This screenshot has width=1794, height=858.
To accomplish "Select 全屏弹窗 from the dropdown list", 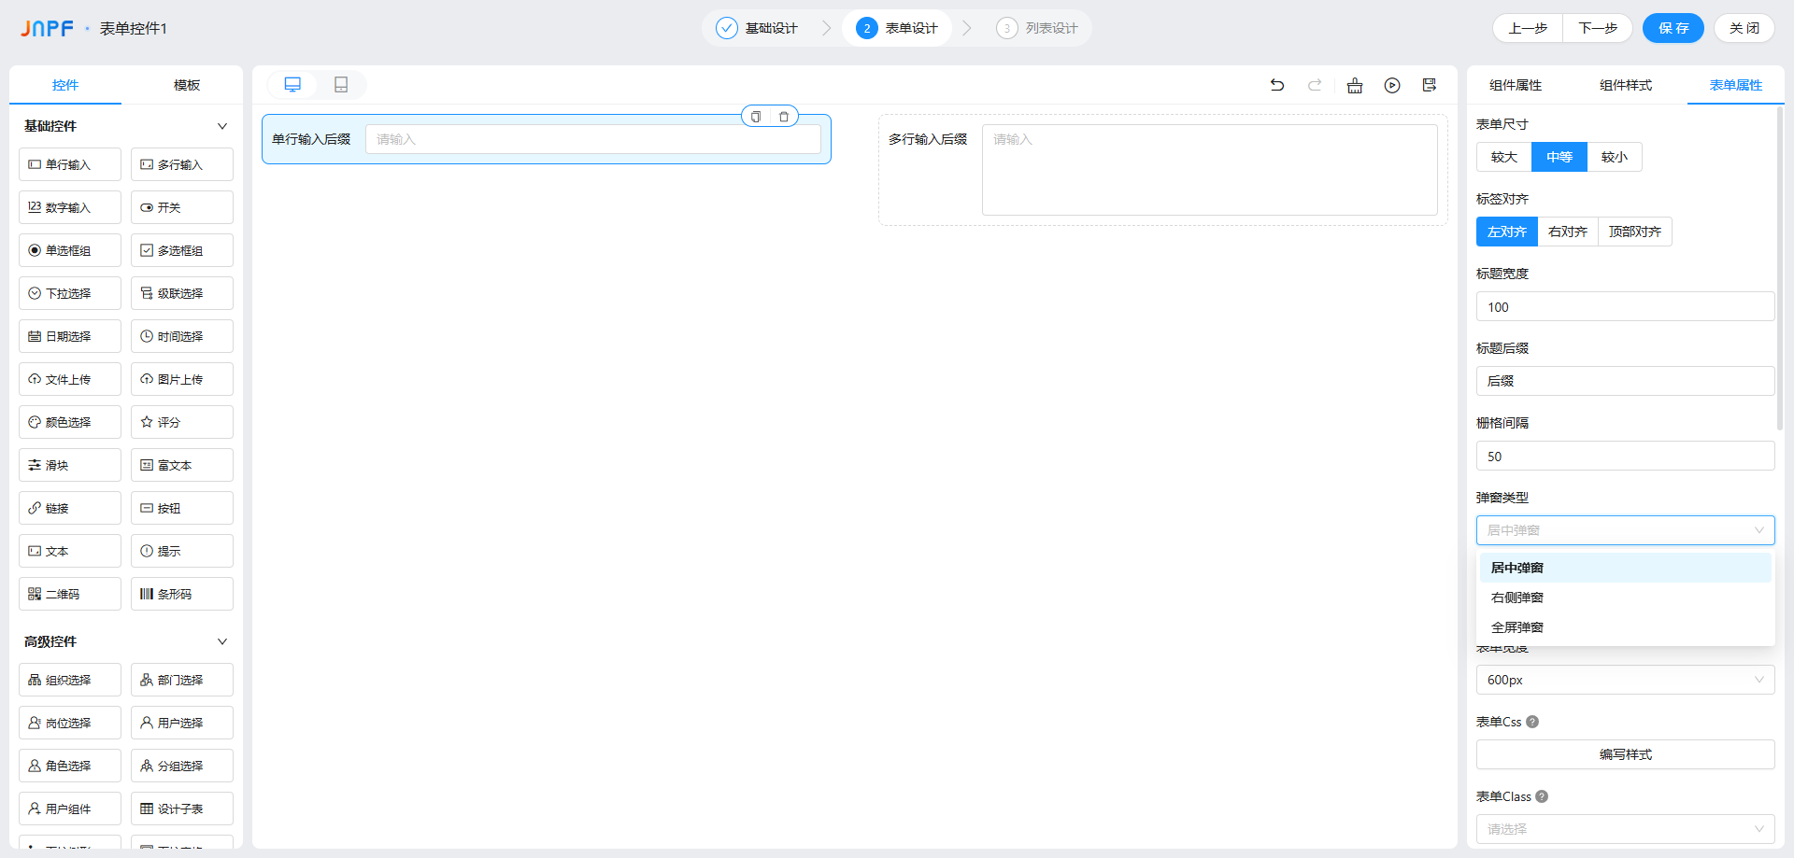I will [1626, 627].
